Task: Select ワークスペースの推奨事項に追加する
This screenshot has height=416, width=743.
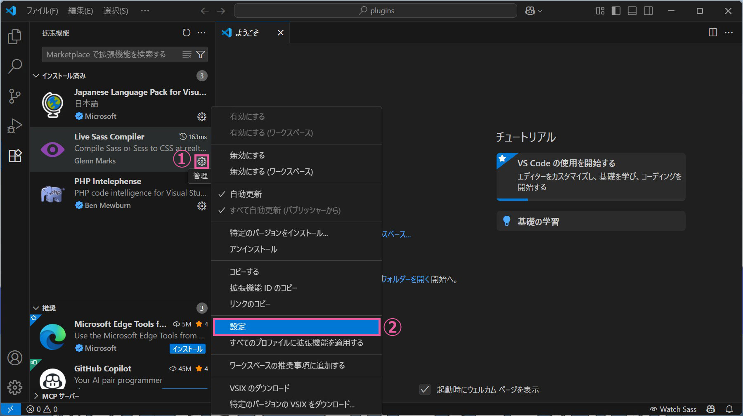Action: pos(296,366)
